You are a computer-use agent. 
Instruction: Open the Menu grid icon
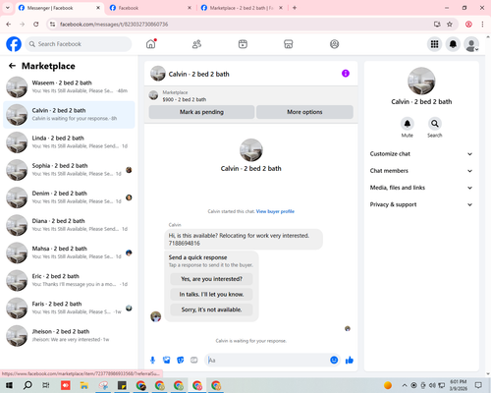434,44
